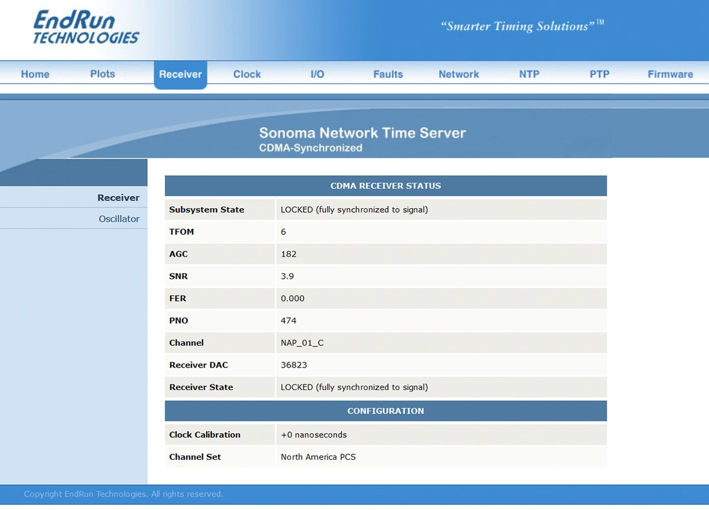Click the FER label
This screenshot has width=709, height=510.
pyautogui.click(x=178, y=299)
